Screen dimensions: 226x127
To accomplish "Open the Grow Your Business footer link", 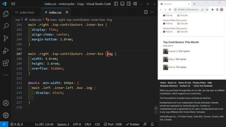I will (x=203, y=86).
